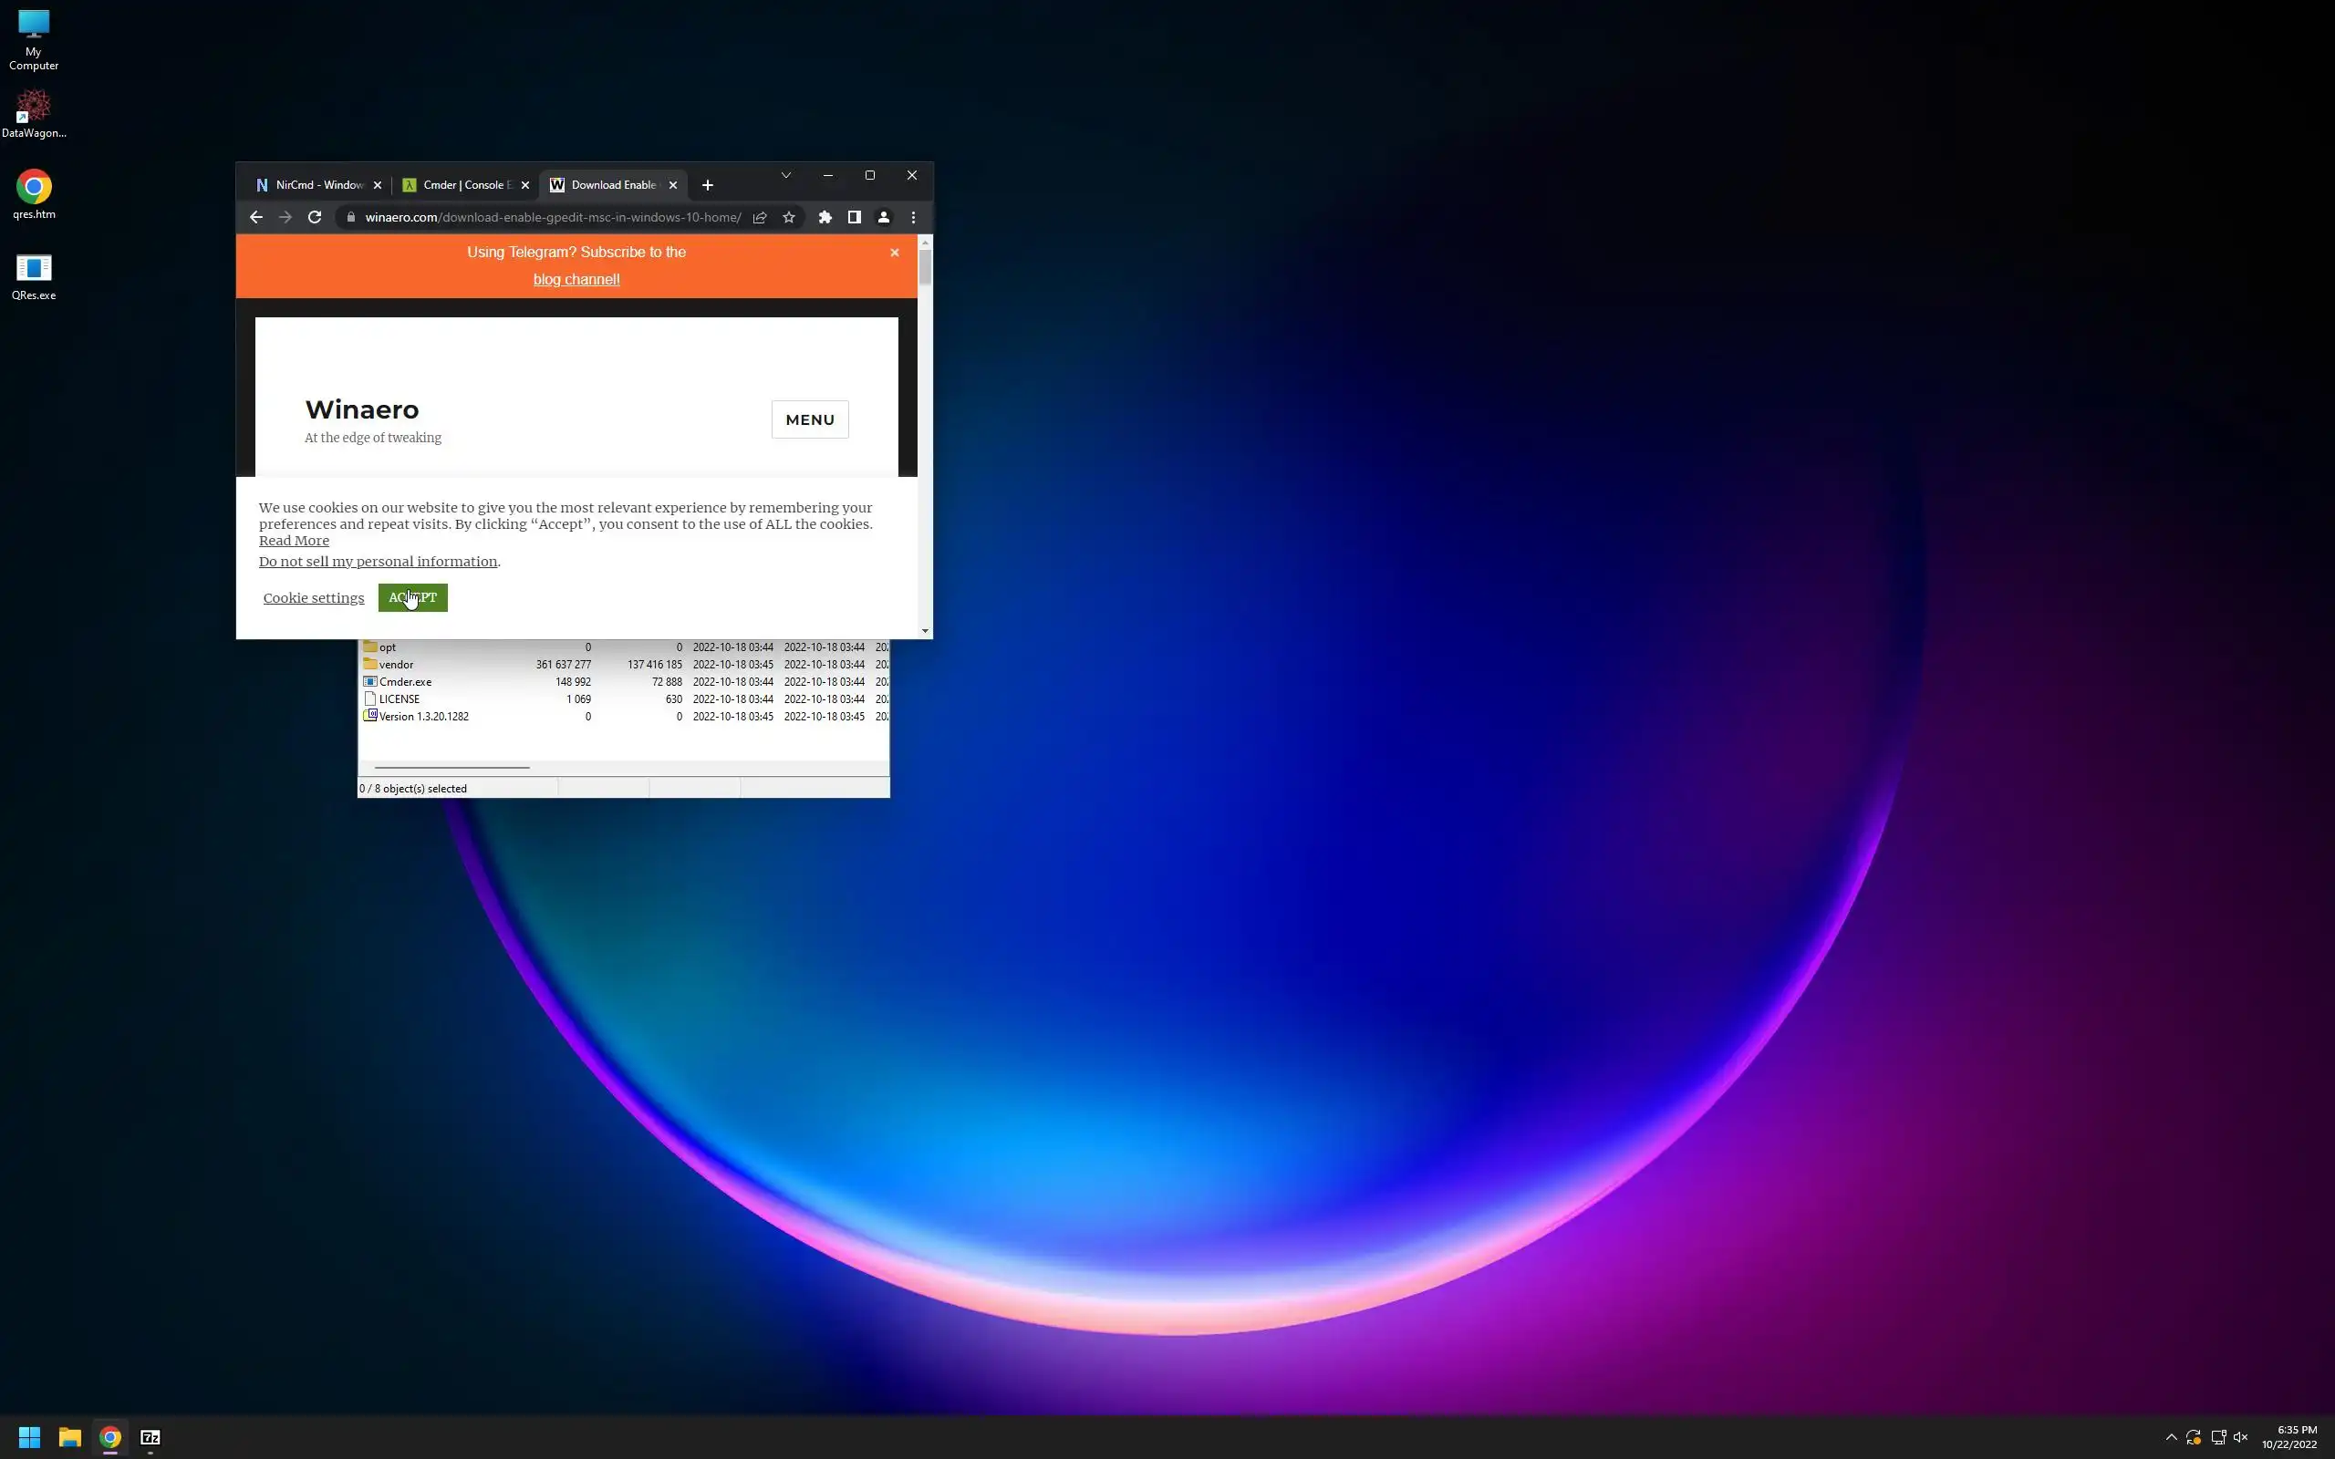This screenshot has width=2335, height=1459.
Task: Dismiss the orange Telegram banner
Action: pyautogui.click(x=895, y=252)
